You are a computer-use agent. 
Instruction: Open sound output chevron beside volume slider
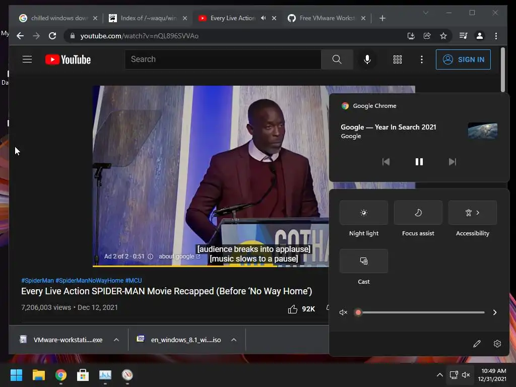pyautogui.click(x=495, y=312)
